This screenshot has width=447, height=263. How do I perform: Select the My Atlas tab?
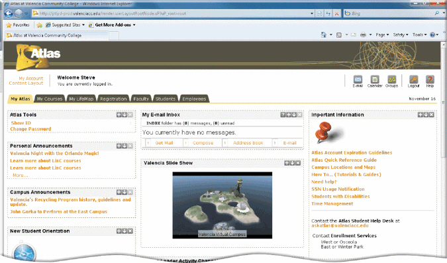21,99
